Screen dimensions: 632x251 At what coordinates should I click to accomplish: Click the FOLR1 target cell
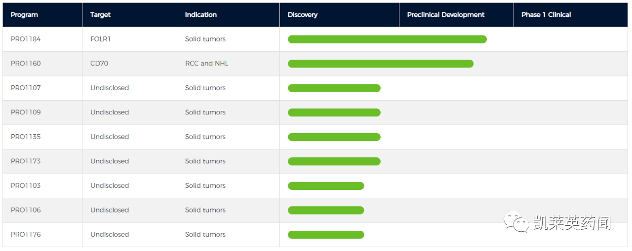[100, 39]
